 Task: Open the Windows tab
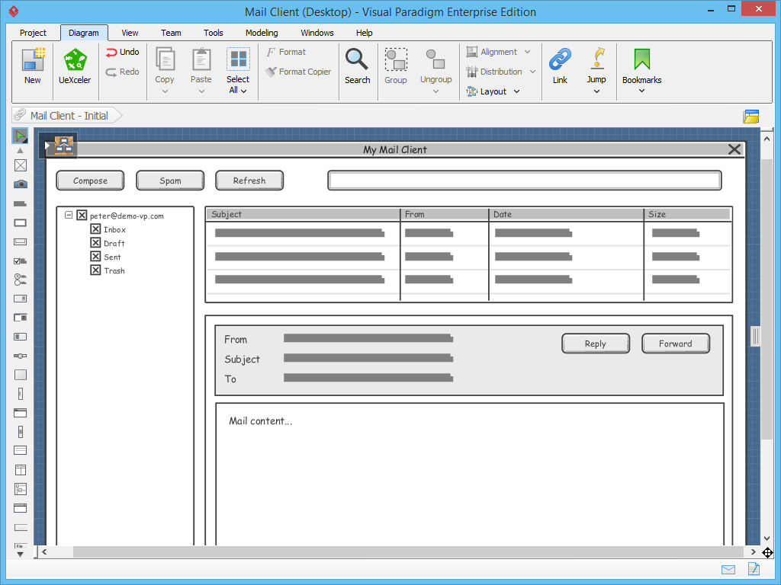[317, 33]
